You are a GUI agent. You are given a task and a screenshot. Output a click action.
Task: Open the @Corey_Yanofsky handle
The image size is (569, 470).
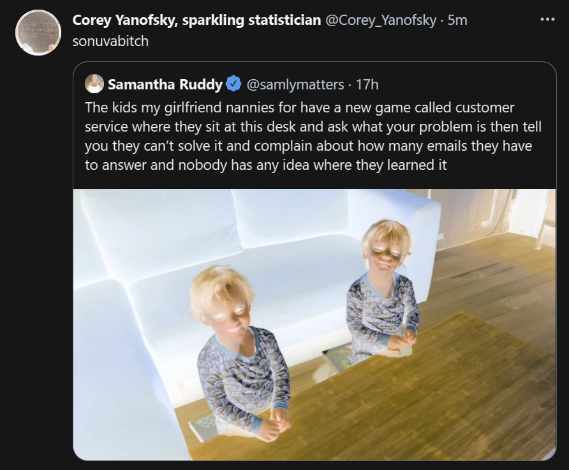point(381,20)
